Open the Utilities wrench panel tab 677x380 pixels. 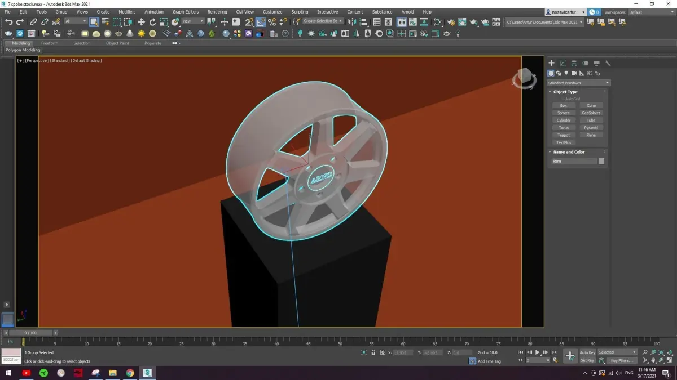coord(608,63)
